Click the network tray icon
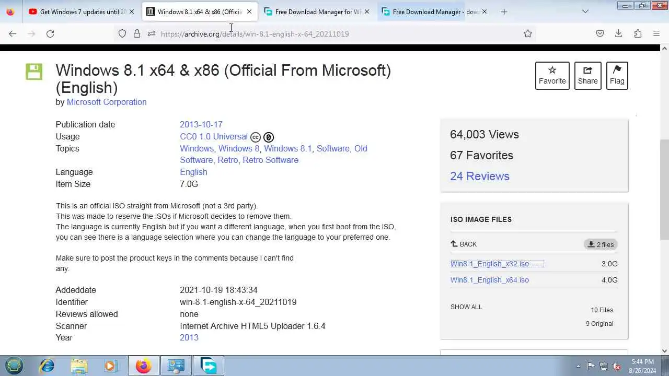 coord(604,366)
